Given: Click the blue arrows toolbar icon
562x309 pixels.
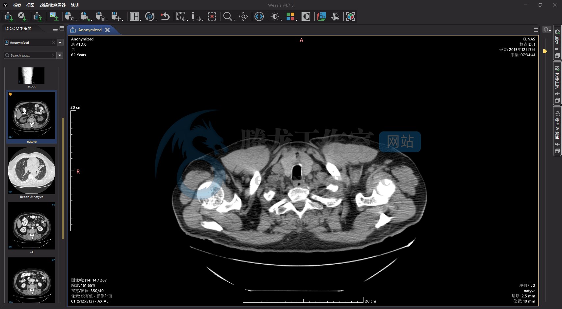Looking at the screenshot, I should pyautogui.click(x=259, y=16).
